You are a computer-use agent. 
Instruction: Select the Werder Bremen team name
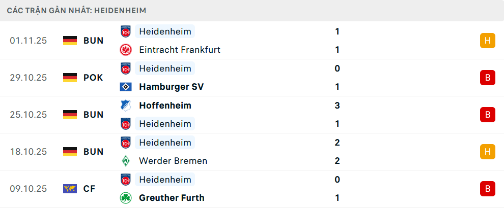tap(173, 161)
